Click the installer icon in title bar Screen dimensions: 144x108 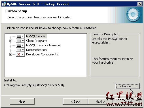click(4, 4)
